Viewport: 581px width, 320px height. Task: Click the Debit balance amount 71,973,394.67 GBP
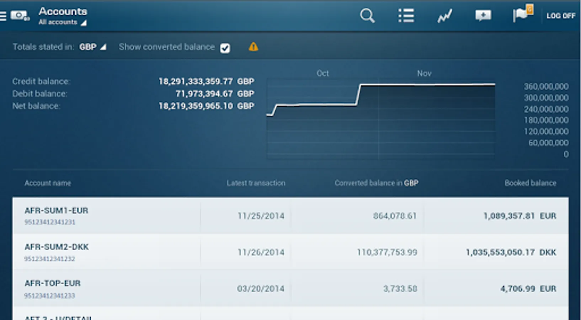(x=215, y=94)
